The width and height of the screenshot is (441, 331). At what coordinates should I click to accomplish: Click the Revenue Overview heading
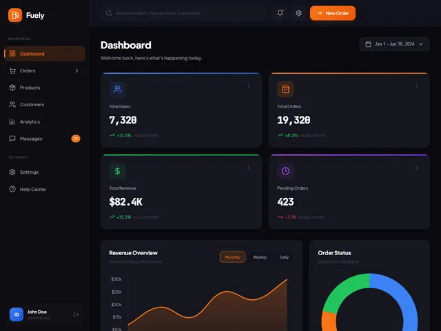point(133,253)
